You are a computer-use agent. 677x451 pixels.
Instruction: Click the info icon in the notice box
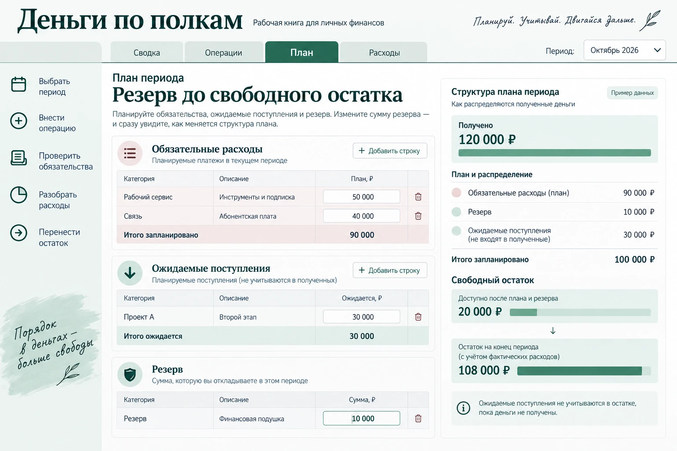pyautogui.click(x=463, y=408)
